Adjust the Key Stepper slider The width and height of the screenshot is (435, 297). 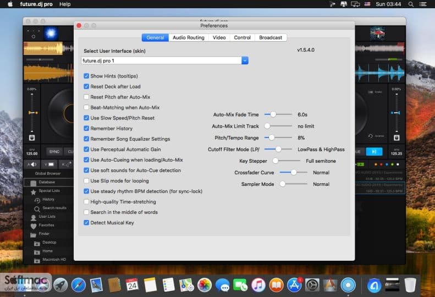(287, 161)
